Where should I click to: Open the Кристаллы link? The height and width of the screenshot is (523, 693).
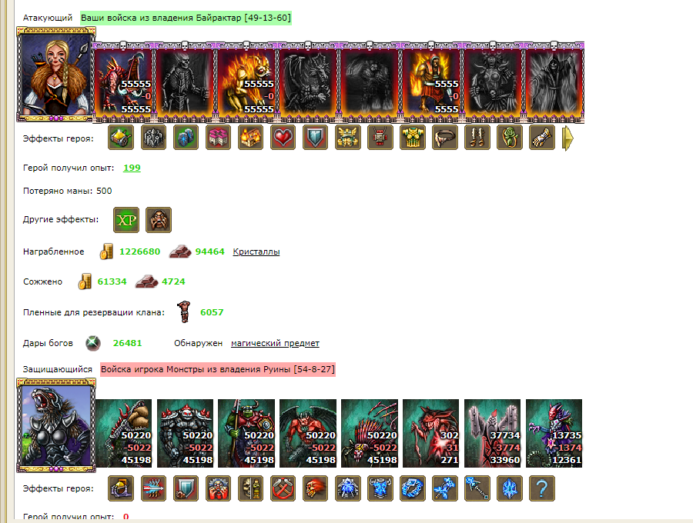(256, 252)
